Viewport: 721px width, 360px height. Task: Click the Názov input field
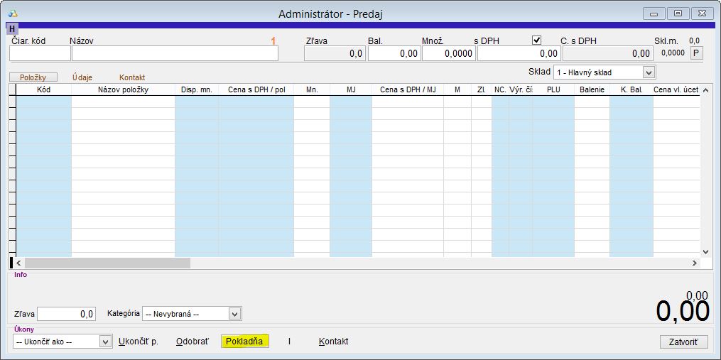pyautogui.click(x=175, y=53)
